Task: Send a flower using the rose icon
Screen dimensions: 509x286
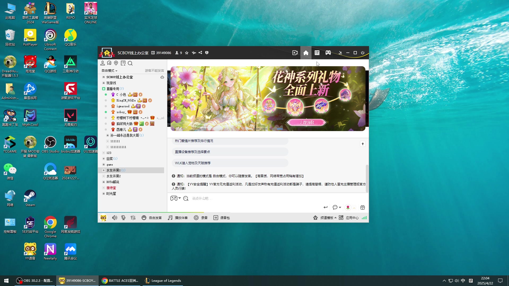Action: click(x=348, y=207)
